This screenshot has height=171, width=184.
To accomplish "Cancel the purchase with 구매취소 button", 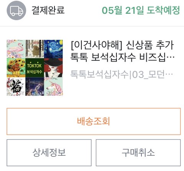I will (x=138, y=153).
